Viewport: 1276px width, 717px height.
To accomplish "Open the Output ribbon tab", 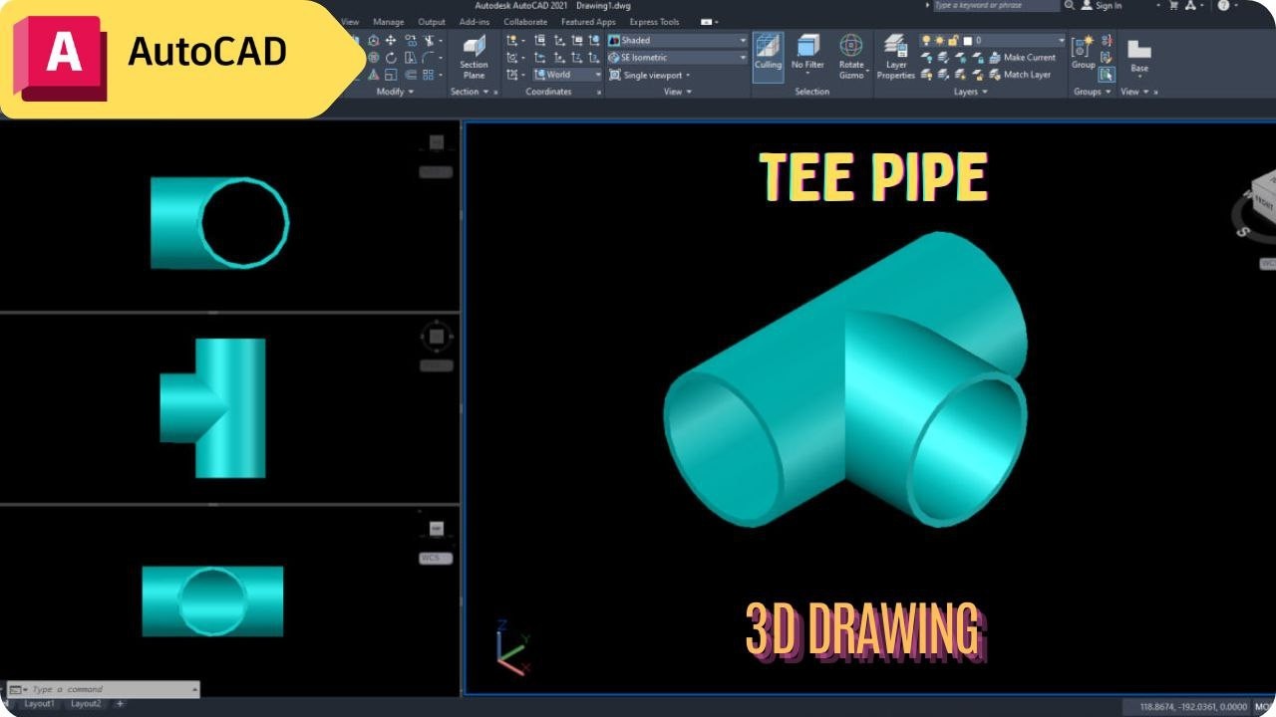I will [432, 22].
